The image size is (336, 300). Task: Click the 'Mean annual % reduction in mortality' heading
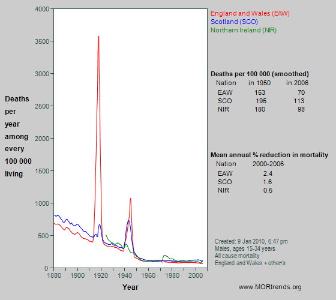[269, 155]
